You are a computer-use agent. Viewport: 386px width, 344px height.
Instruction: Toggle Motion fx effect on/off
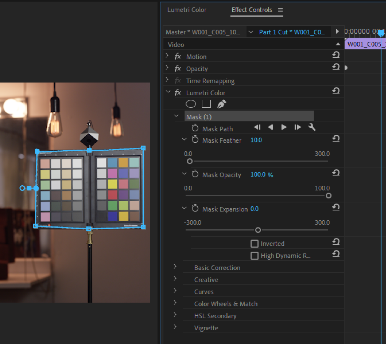click(x=178, y=56)
